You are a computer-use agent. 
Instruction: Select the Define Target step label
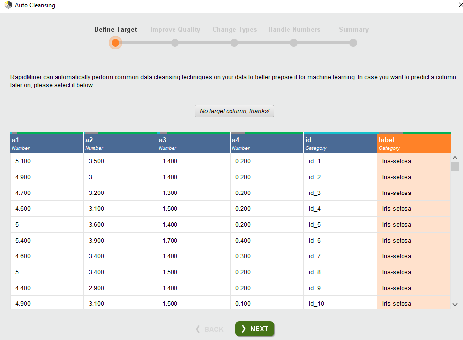pyautogui.click(x=116, y=30)
